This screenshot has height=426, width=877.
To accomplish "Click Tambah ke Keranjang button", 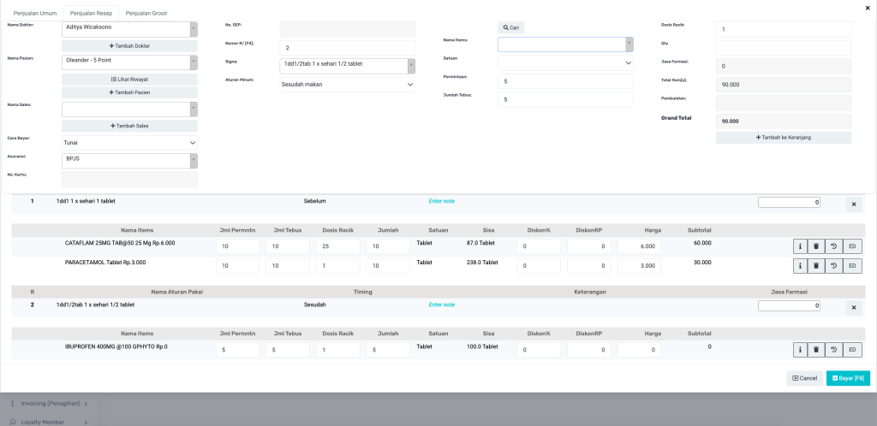I will [783, 138].
